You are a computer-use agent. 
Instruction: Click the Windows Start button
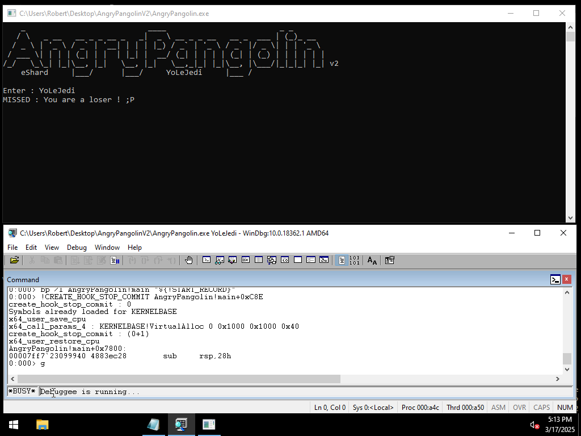pos(12,425)
